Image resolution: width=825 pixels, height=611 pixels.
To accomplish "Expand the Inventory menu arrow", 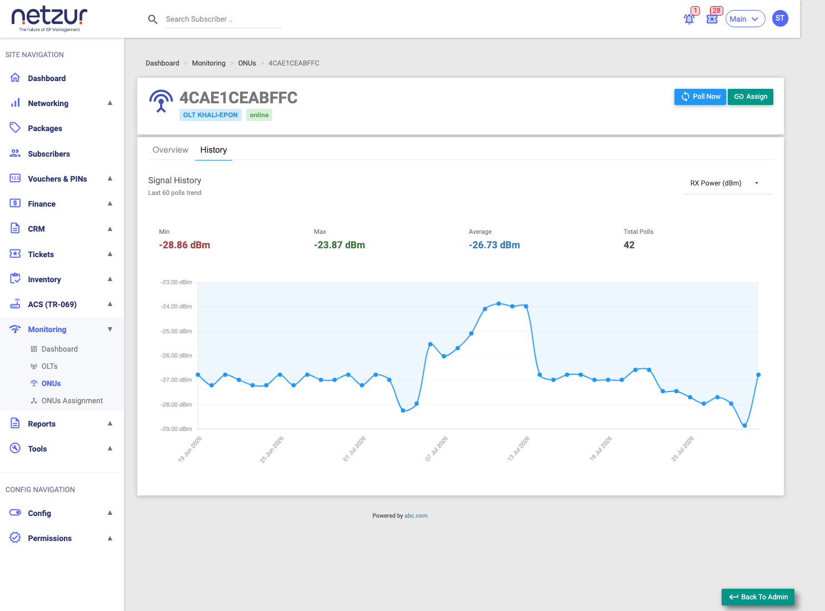I will tap(110, 279).
